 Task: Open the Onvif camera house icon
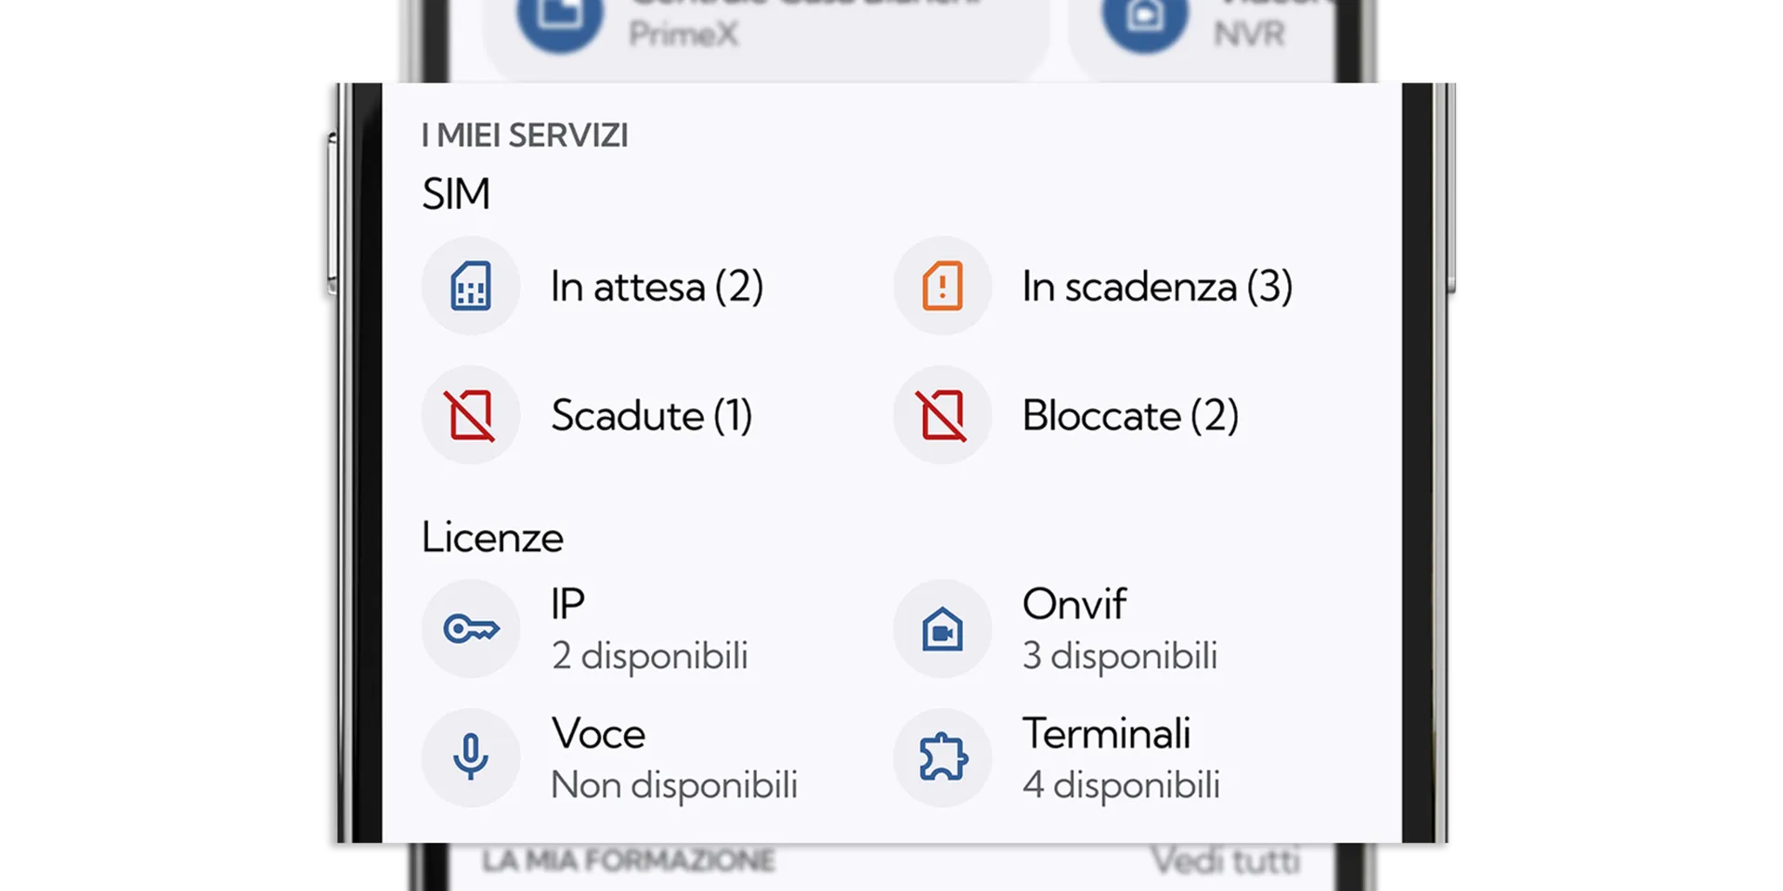[942, 628]
